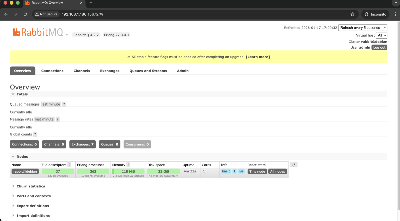Screen dimensions: 400x221
Task: Open the Virtual host selector
Action: point(382,35)
